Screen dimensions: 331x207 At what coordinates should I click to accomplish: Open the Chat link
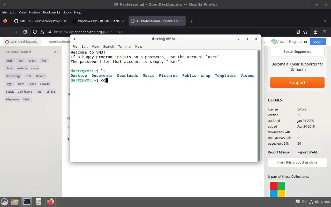[x=277, y=41]
